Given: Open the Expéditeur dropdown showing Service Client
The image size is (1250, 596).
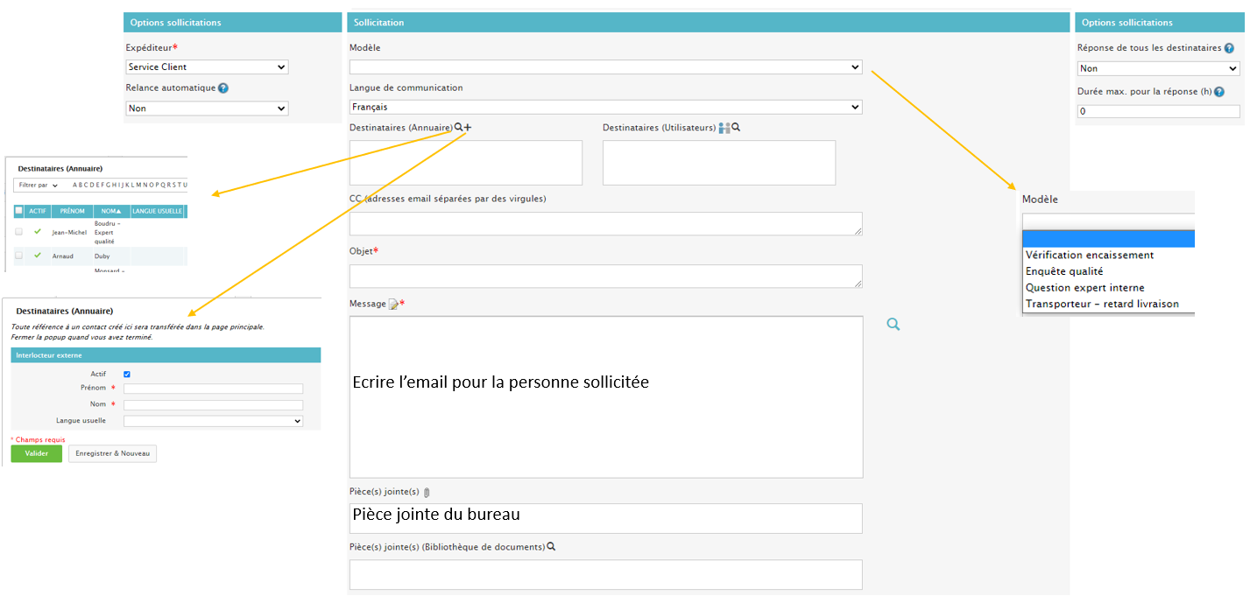Looking at the screenshot, I should click(x=207, y=67).
